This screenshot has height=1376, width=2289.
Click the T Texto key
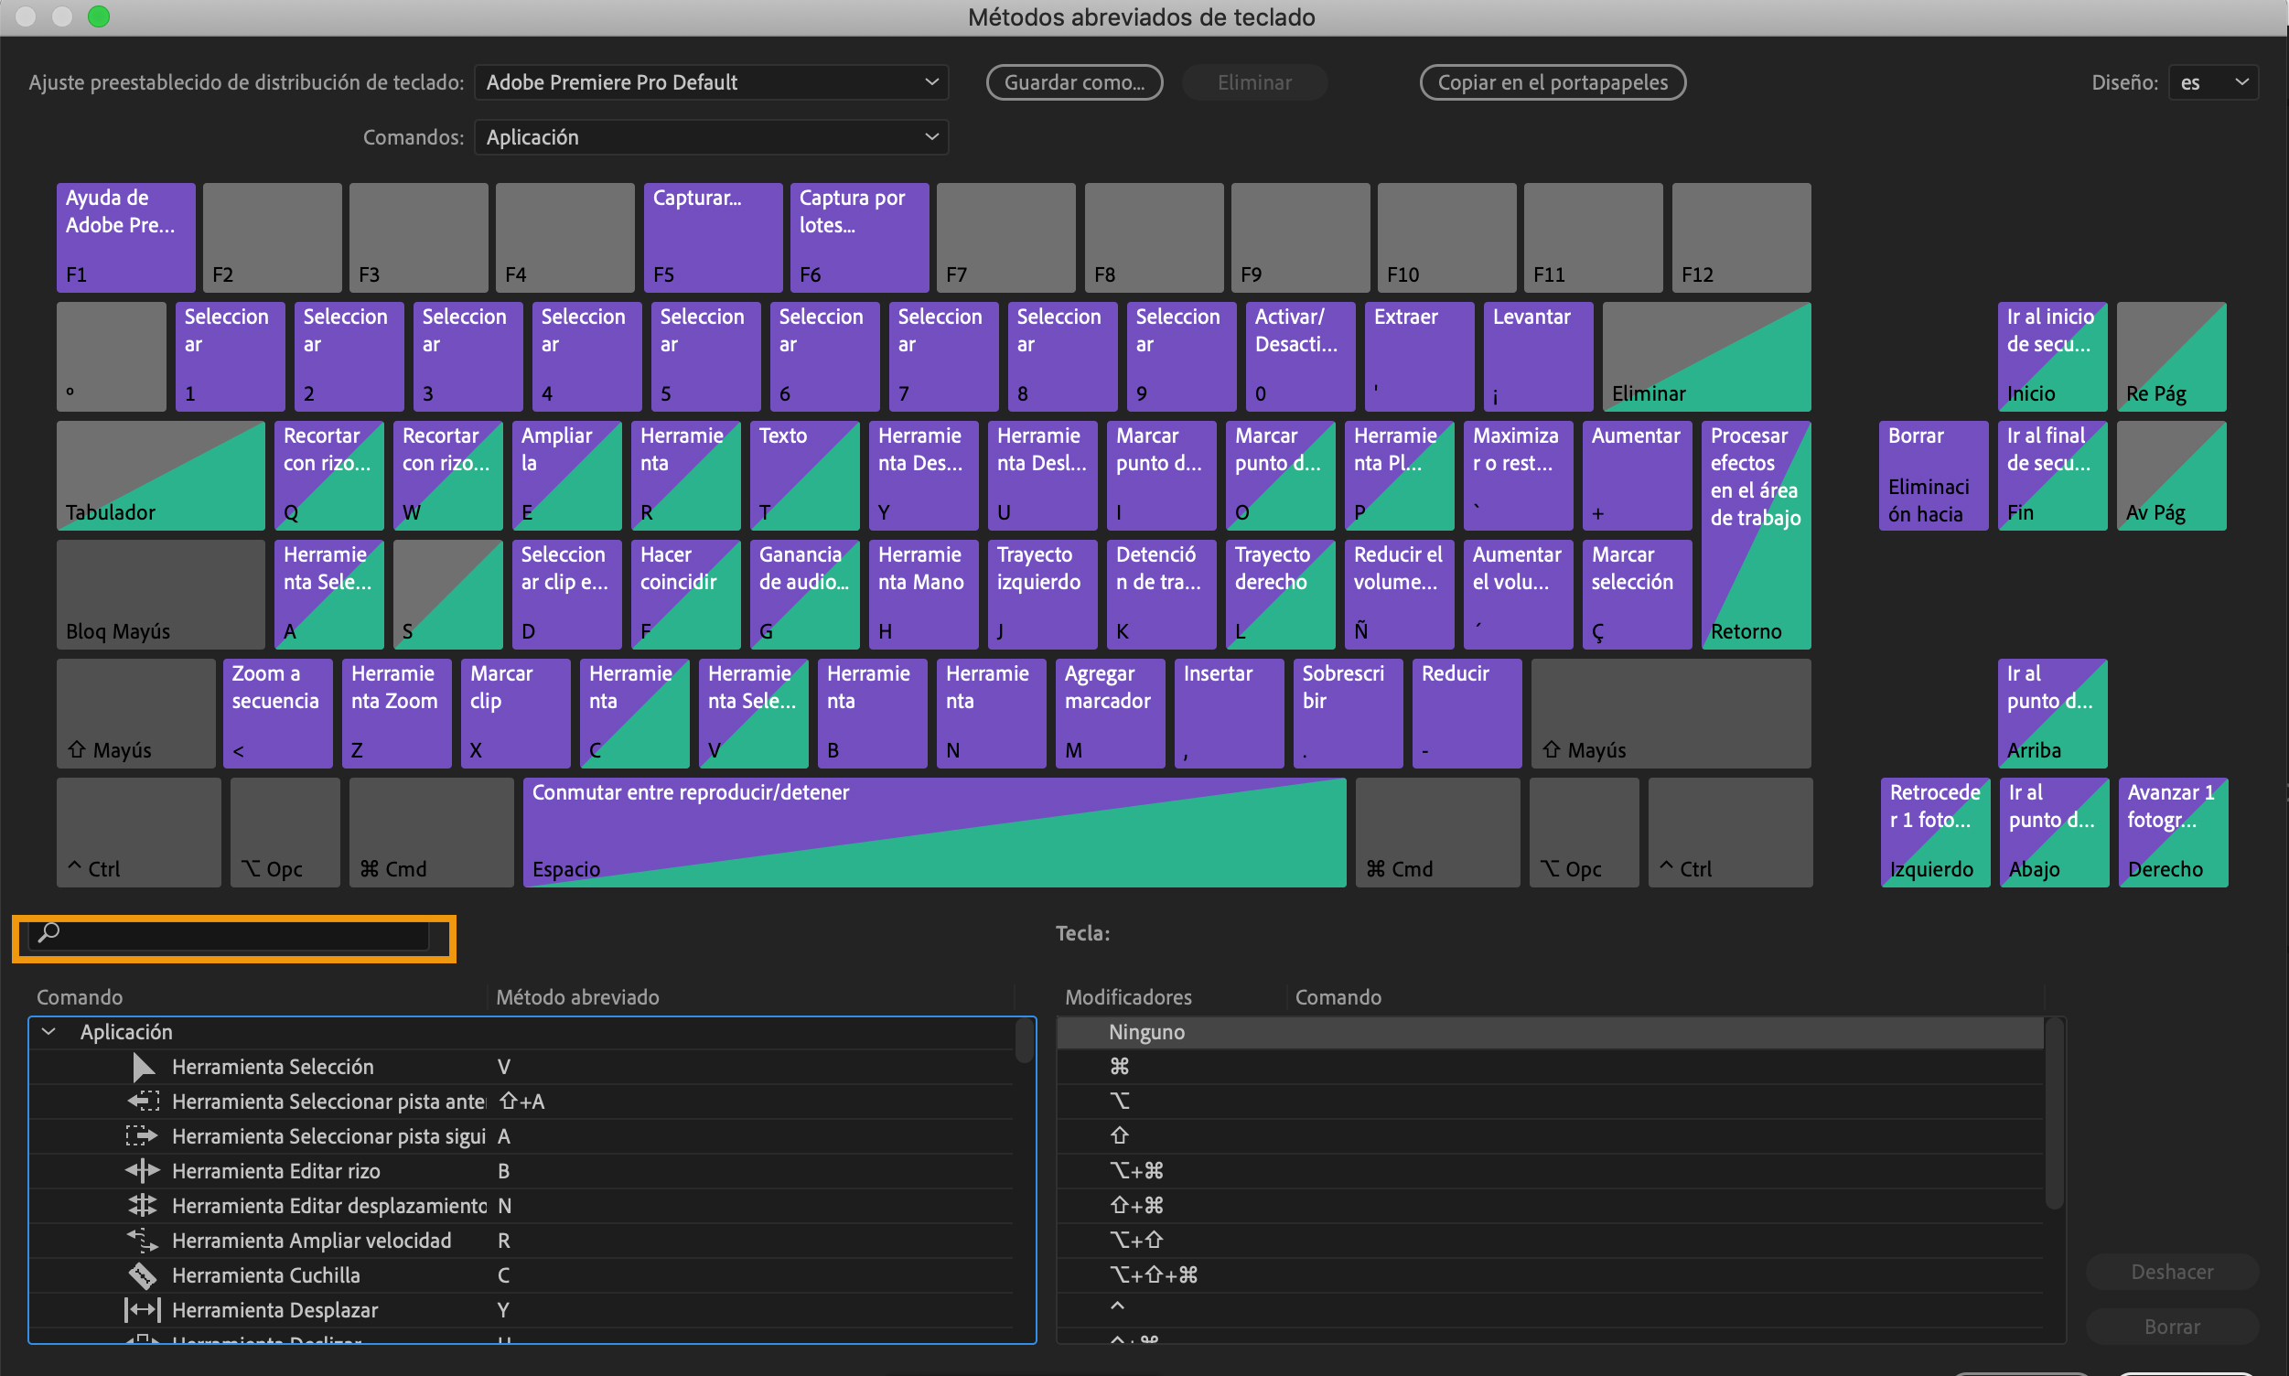[x=805, y=476]
